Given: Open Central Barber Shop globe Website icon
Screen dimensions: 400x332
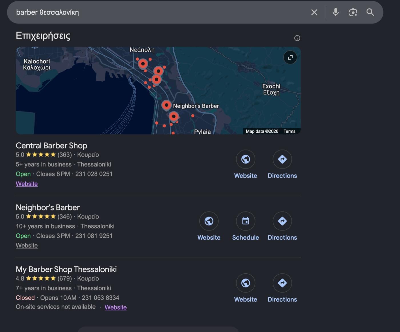Looking at the screenshot, I should point(245,159).
